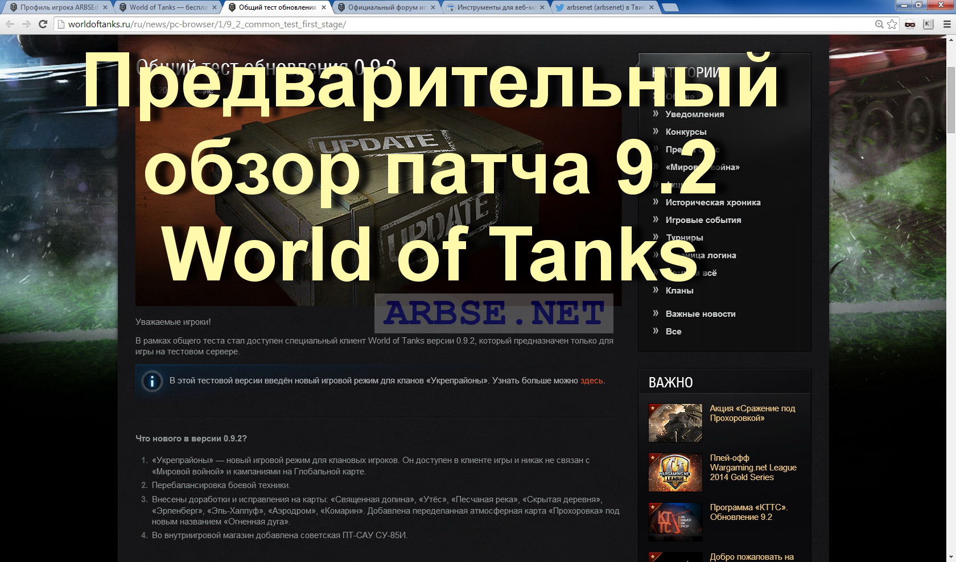The height and width of the screenshot is (562, 956).
Task: Click the 'Перебалансировка боевой техники.' list item
Action: pyautogui.click(x=221, y=485)
